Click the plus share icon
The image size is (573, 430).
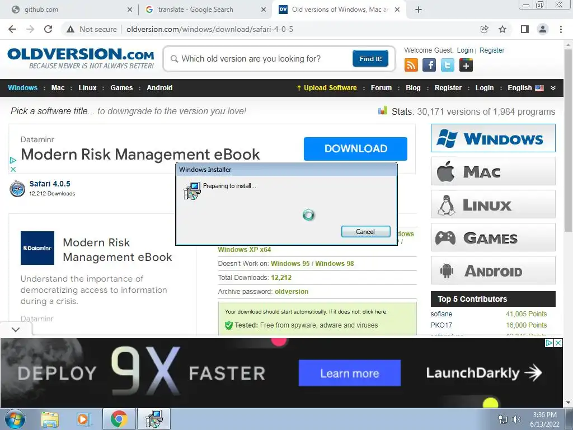[466, 65]
